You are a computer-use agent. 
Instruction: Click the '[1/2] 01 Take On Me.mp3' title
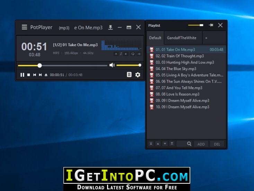[75, 45]
